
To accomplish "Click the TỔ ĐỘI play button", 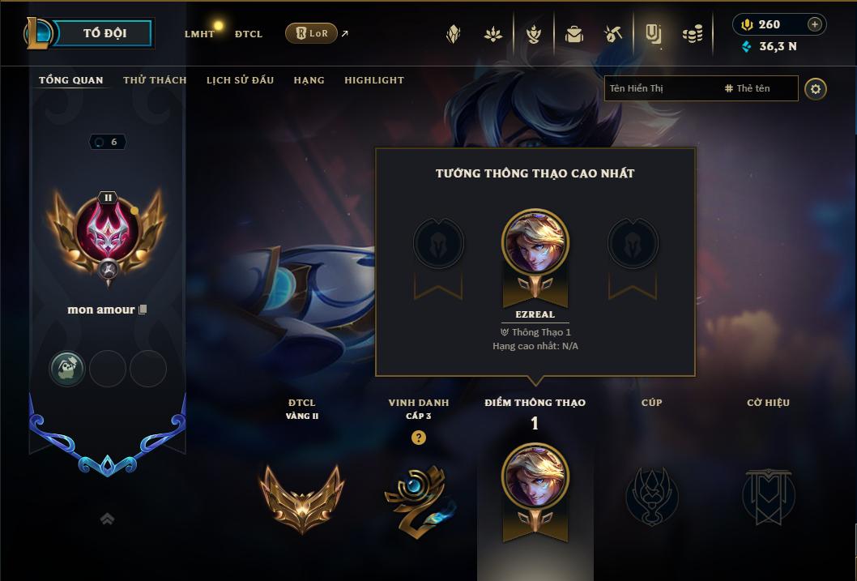I will [104, 32].
